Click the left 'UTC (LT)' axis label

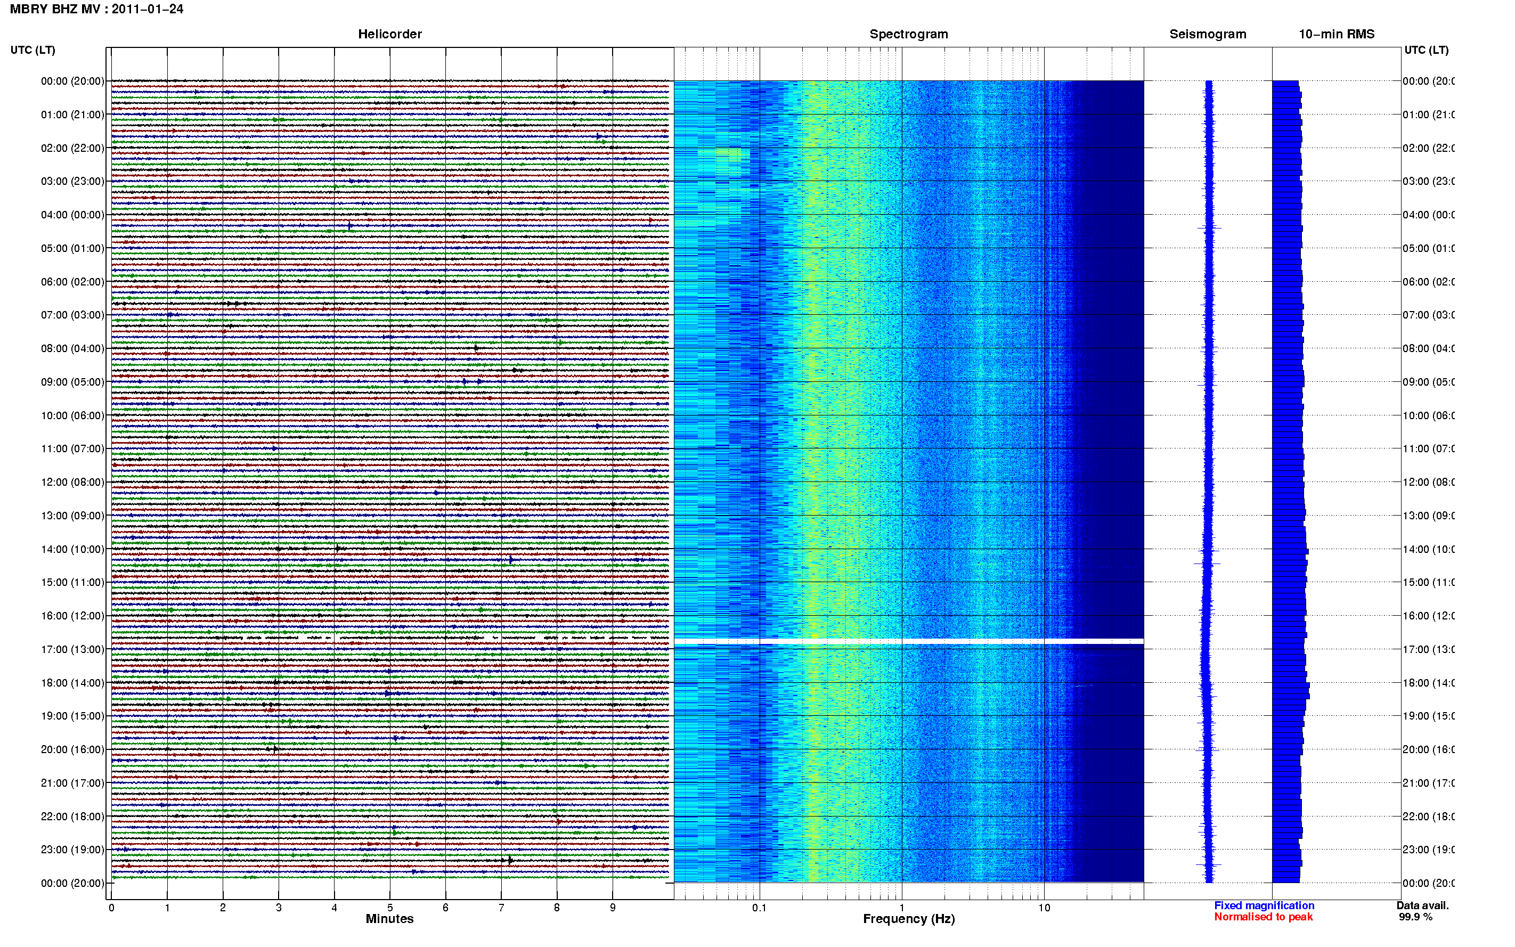click(32, 50)
